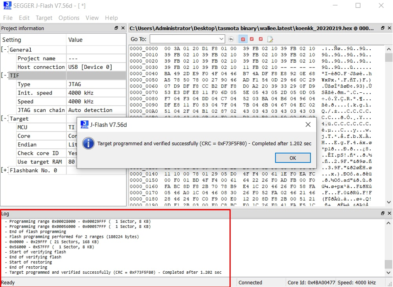Click the Core Id status bar entry
Screen dimensions: 393x287
[x=311, y=282]
